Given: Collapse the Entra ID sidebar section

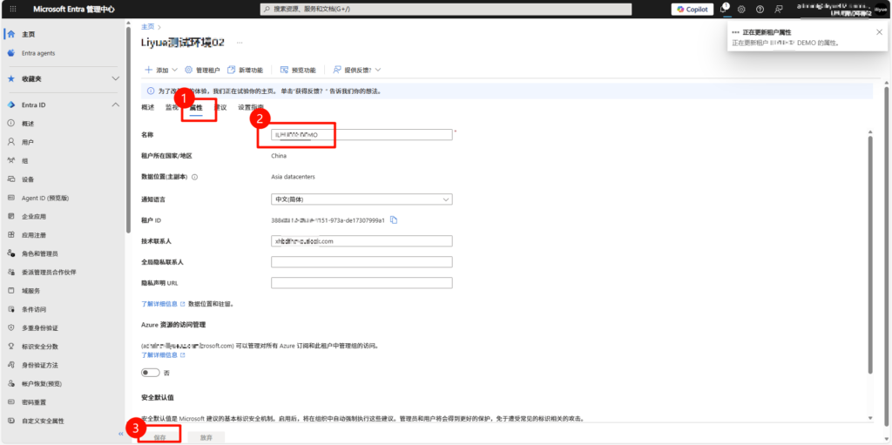Looking at the screenshot, I should (x=116, y=105).
